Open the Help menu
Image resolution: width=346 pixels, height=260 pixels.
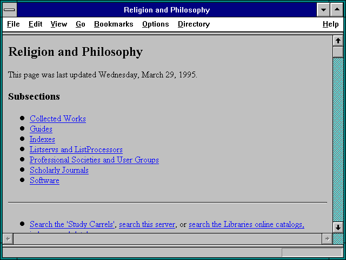coord(330,24)
